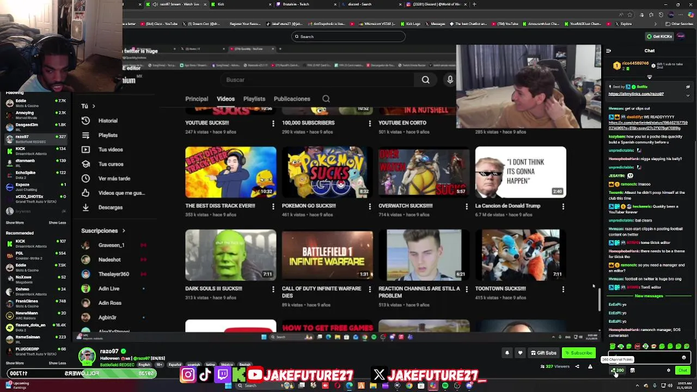Open the channel shop icon
Image resolution: width=697 pixels, height=392 pixels.
click(x=632, y=370)
